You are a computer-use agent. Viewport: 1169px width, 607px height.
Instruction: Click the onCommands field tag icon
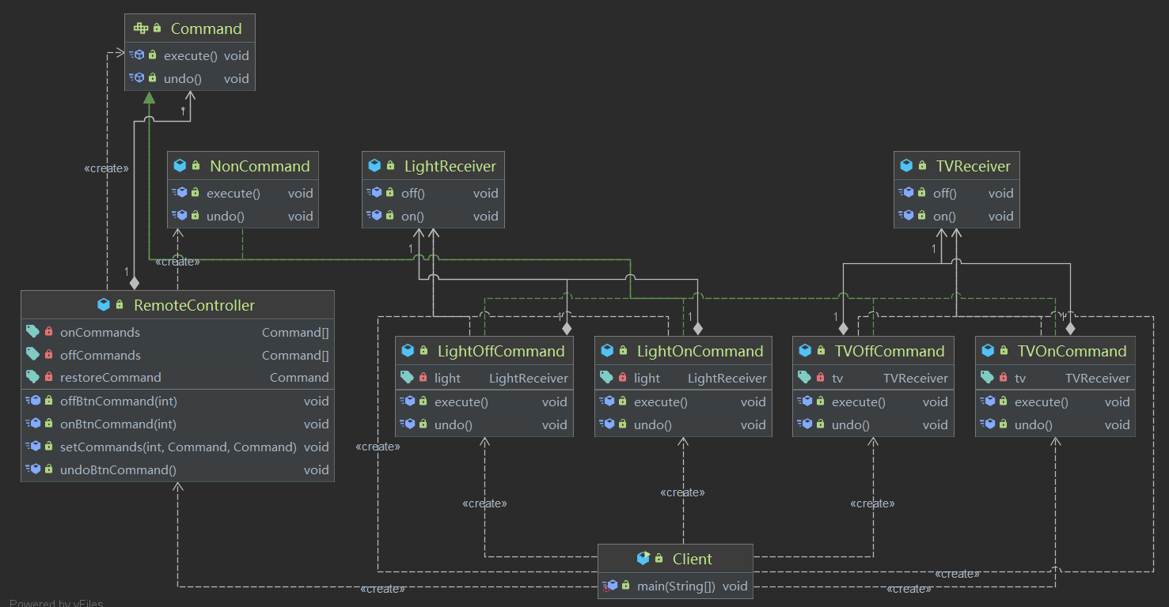click(32, 332)
